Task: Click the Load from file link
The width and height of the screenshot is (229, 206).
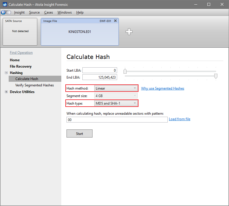Action: (180, 119)
